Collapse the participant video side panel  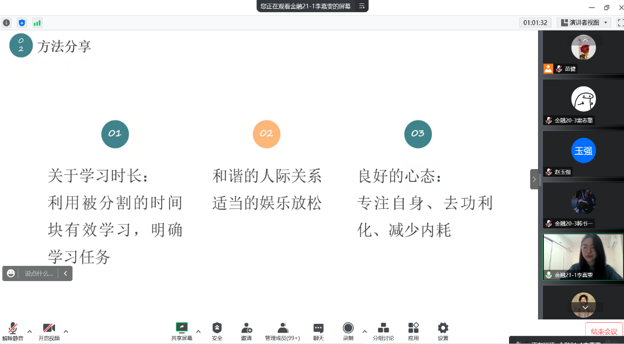click(x=534, y=179)
